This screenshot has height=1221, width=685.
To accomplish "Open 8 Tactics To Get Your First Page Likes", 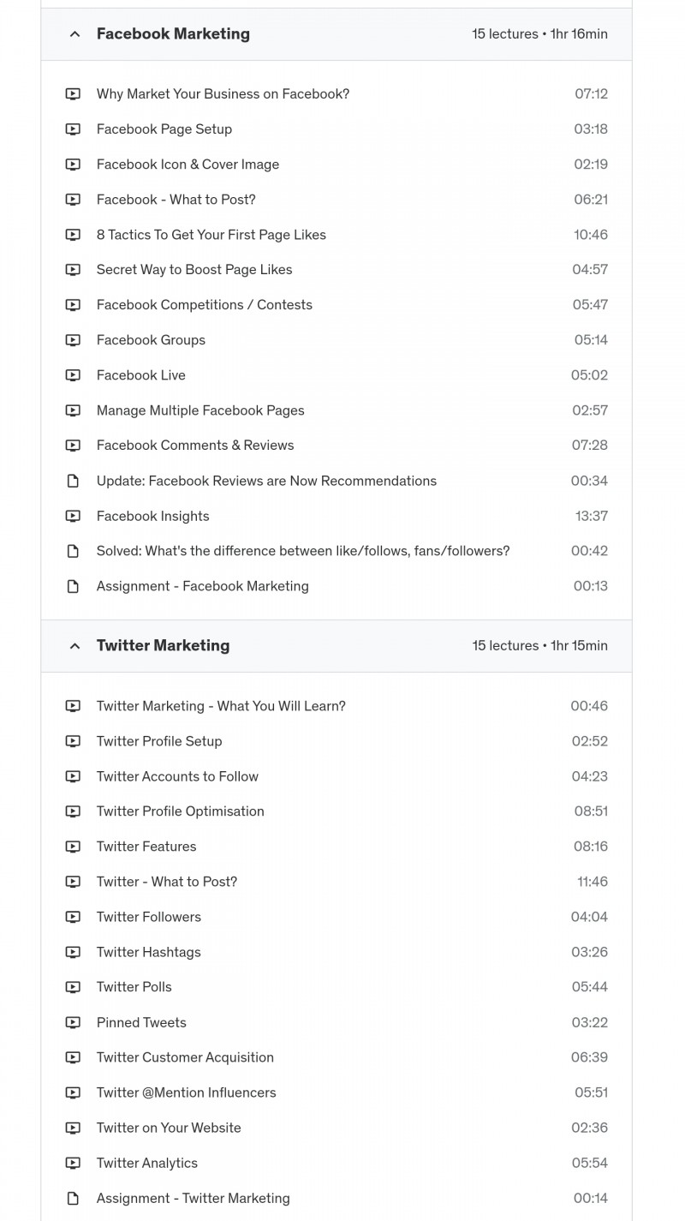I will [x=211, y=235].
